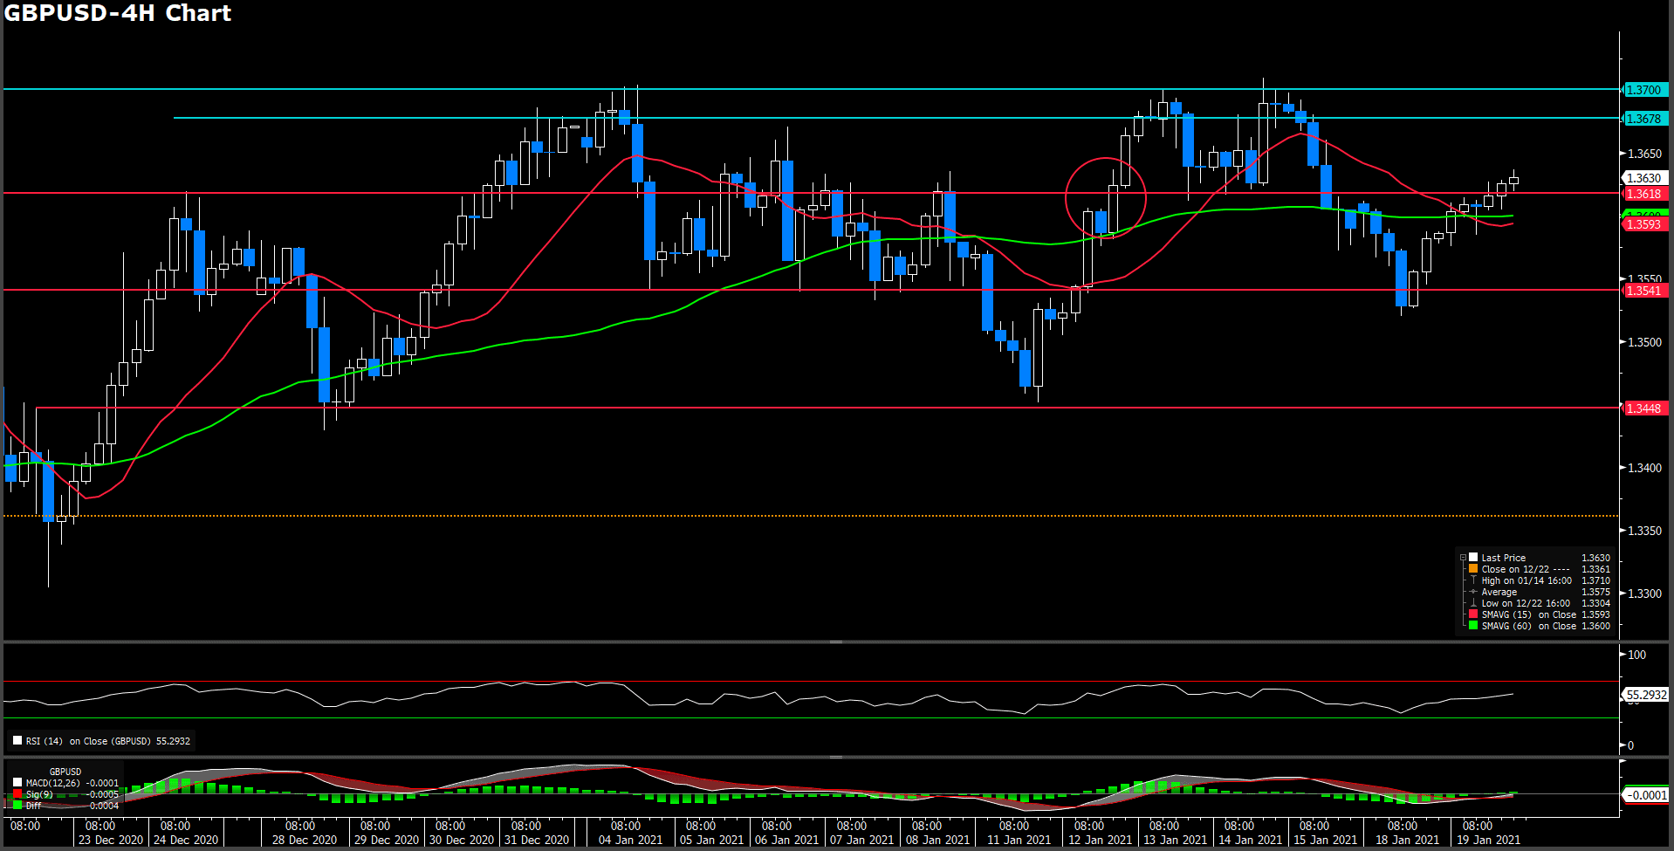The height and width of the screenshot is (851, 1674).
Task: Click the '07 Jan 2021' date label
Action: 861,840
